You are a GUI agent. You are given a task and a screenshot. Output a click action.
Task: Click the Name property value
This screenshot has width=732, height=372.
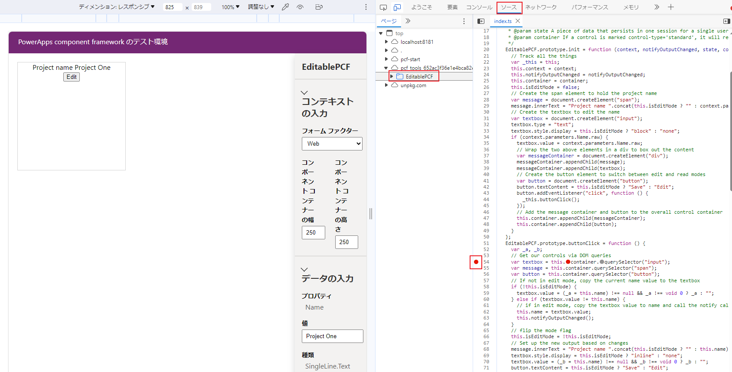[314, 307]
